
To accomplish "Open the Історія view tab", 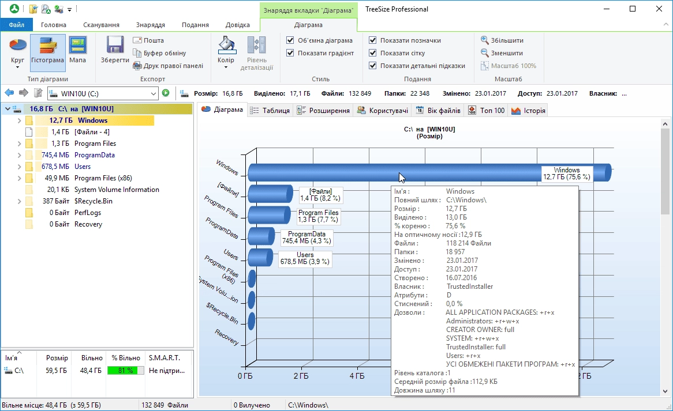I will point(528,111).
